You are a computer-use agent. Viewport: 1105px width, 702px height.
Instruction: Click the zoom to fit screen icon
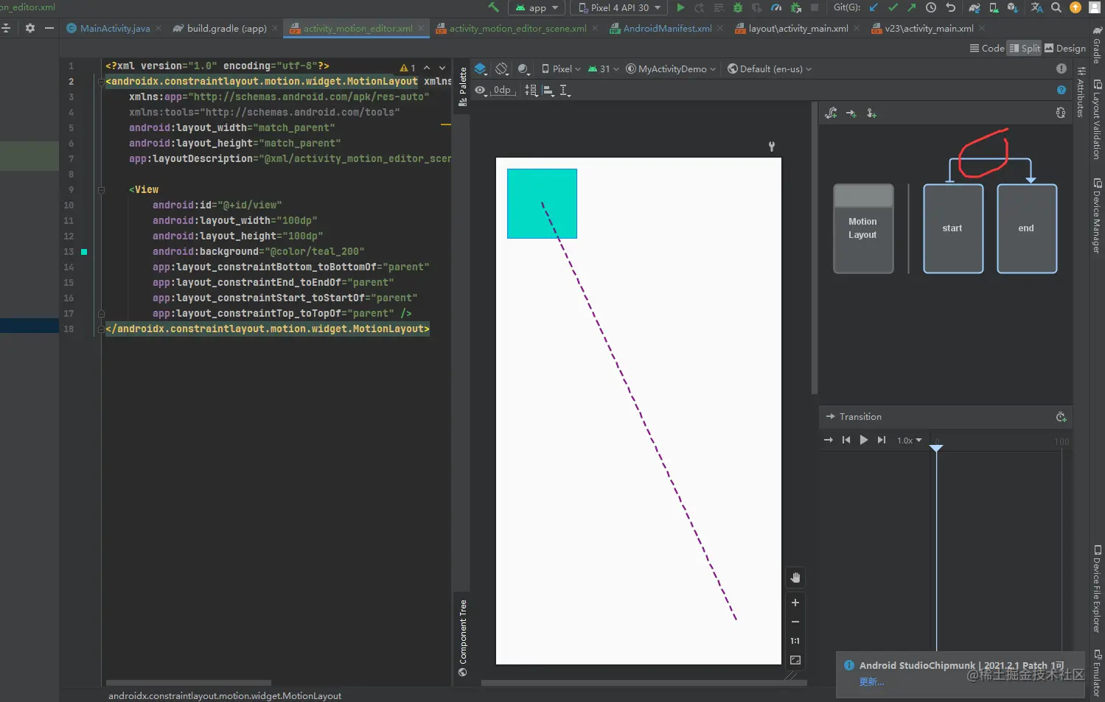(795, 660)
